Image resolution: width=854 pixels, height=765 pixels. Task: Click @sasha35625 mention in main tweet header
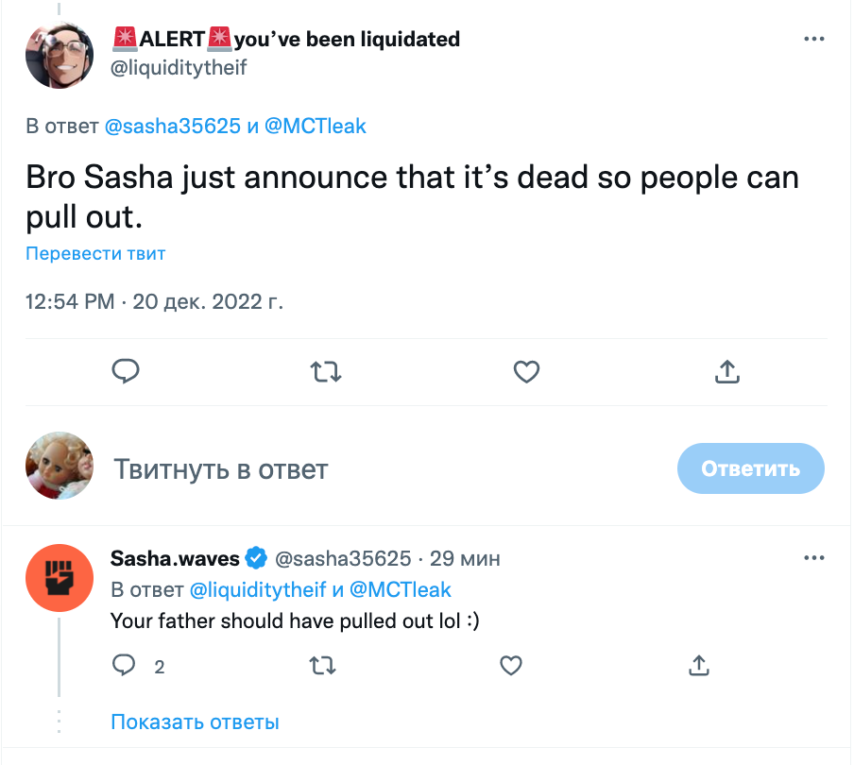coord(173,127)
